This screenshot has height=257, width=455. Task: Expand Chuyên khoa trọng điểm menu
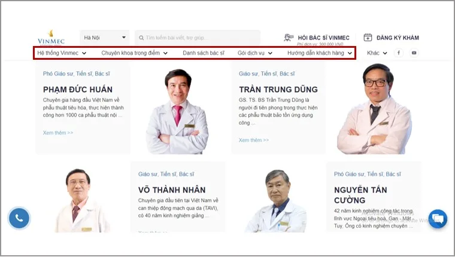134,53
